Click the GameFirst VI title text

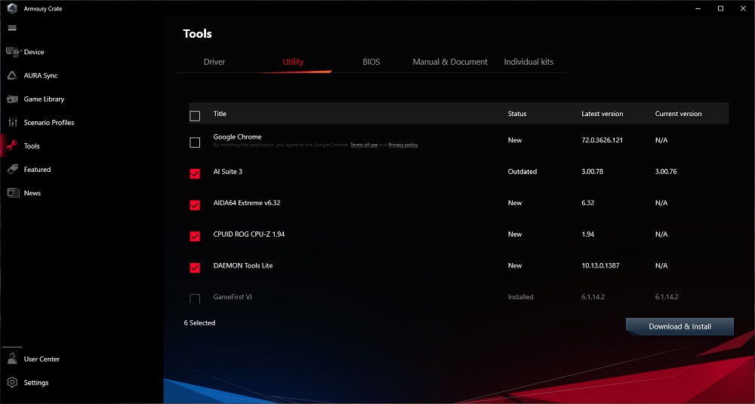[233, 297]
